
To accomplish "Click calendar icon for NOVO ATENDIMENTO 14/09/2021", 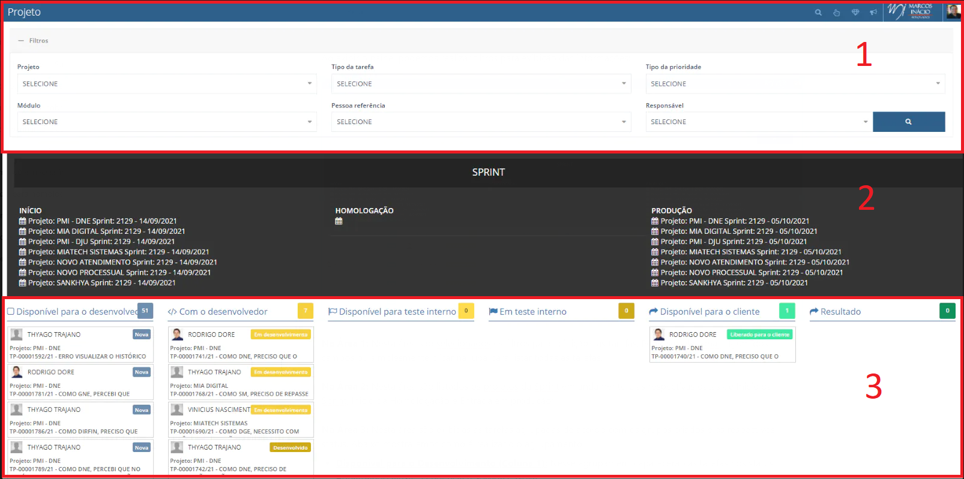I will pos(23,262).
